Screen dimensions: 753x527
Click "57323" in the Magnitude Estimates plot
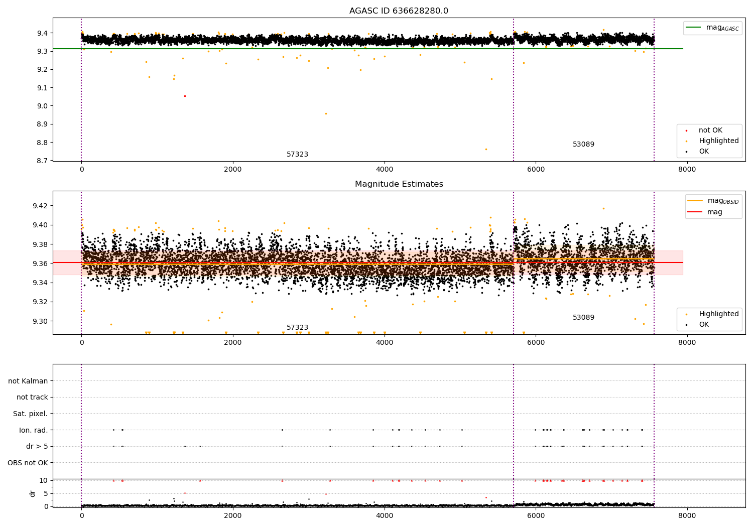[297, 328]
